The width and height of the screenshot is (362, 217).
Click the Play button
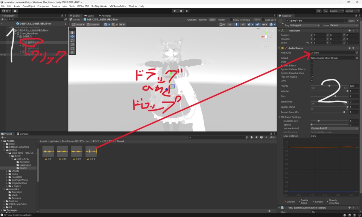[175, 11]
